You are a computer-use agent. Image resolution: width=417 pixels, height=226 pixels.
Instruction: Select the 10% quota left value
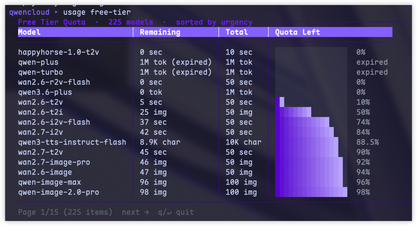[363, 103]
